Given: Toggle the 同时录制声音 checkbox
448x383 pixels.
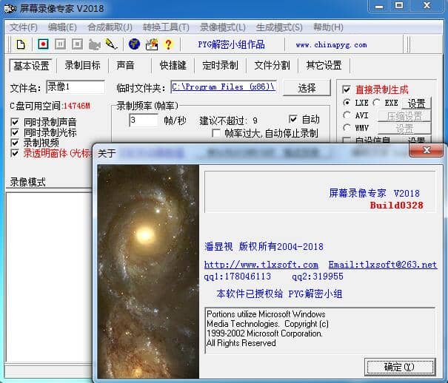Looking at the screenshot, I should (x=16, y=121).
